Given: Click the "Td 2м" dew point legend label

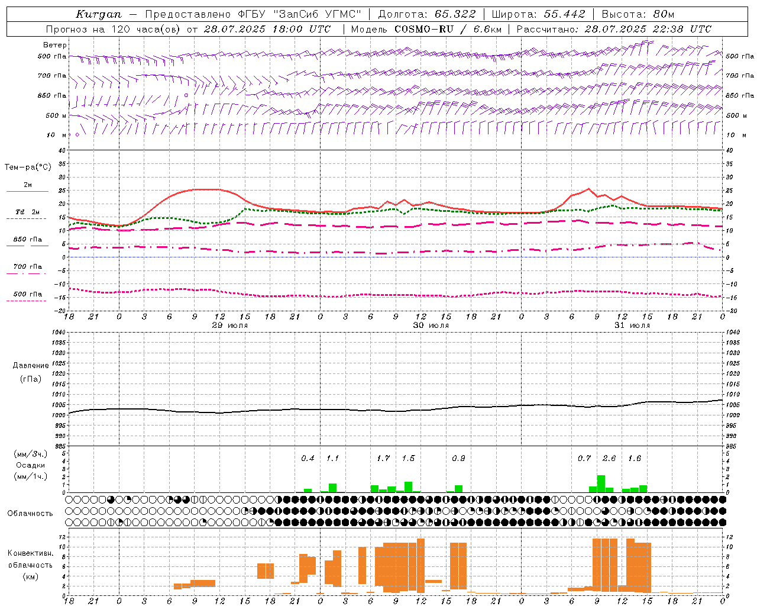Looking at the screenshot, I should (x=28, y=212).
